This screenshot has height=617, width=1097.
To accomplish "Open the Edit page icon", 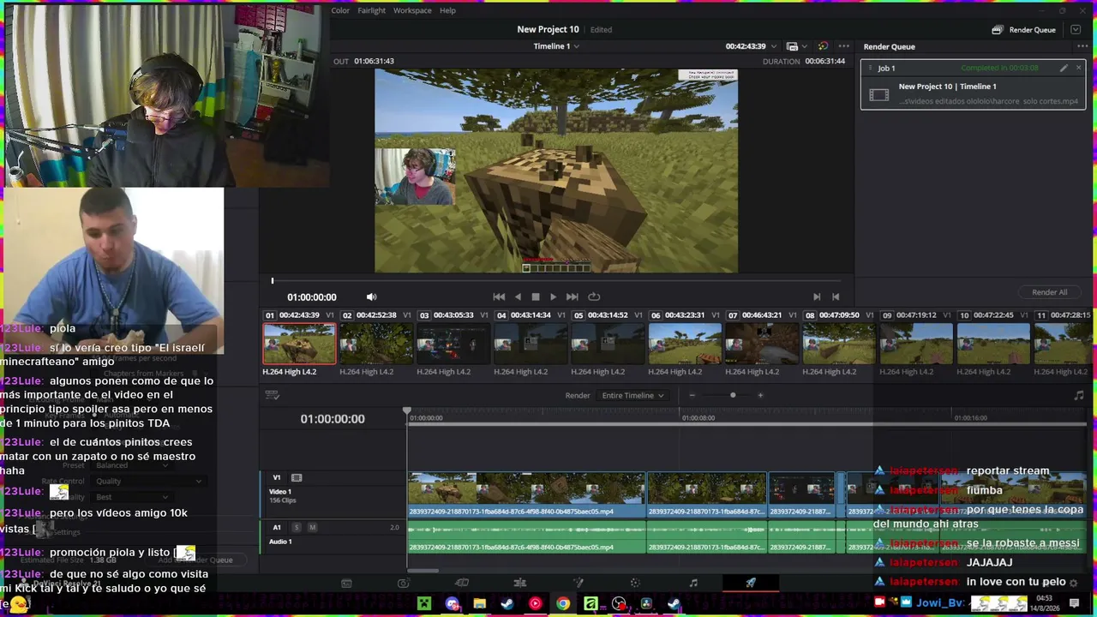I will pos(462,583).
